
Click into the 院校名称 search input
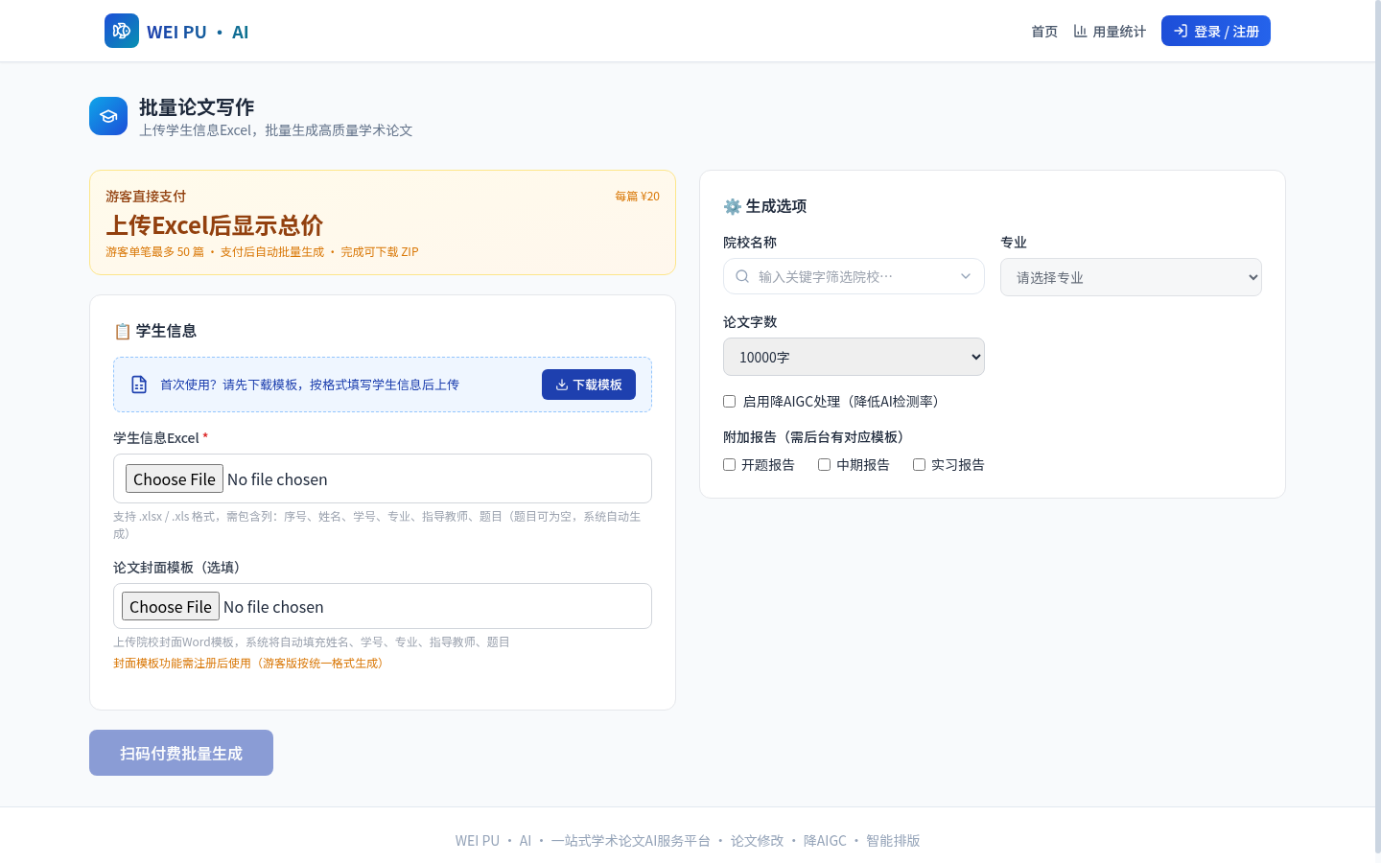(x=854, y=276)
